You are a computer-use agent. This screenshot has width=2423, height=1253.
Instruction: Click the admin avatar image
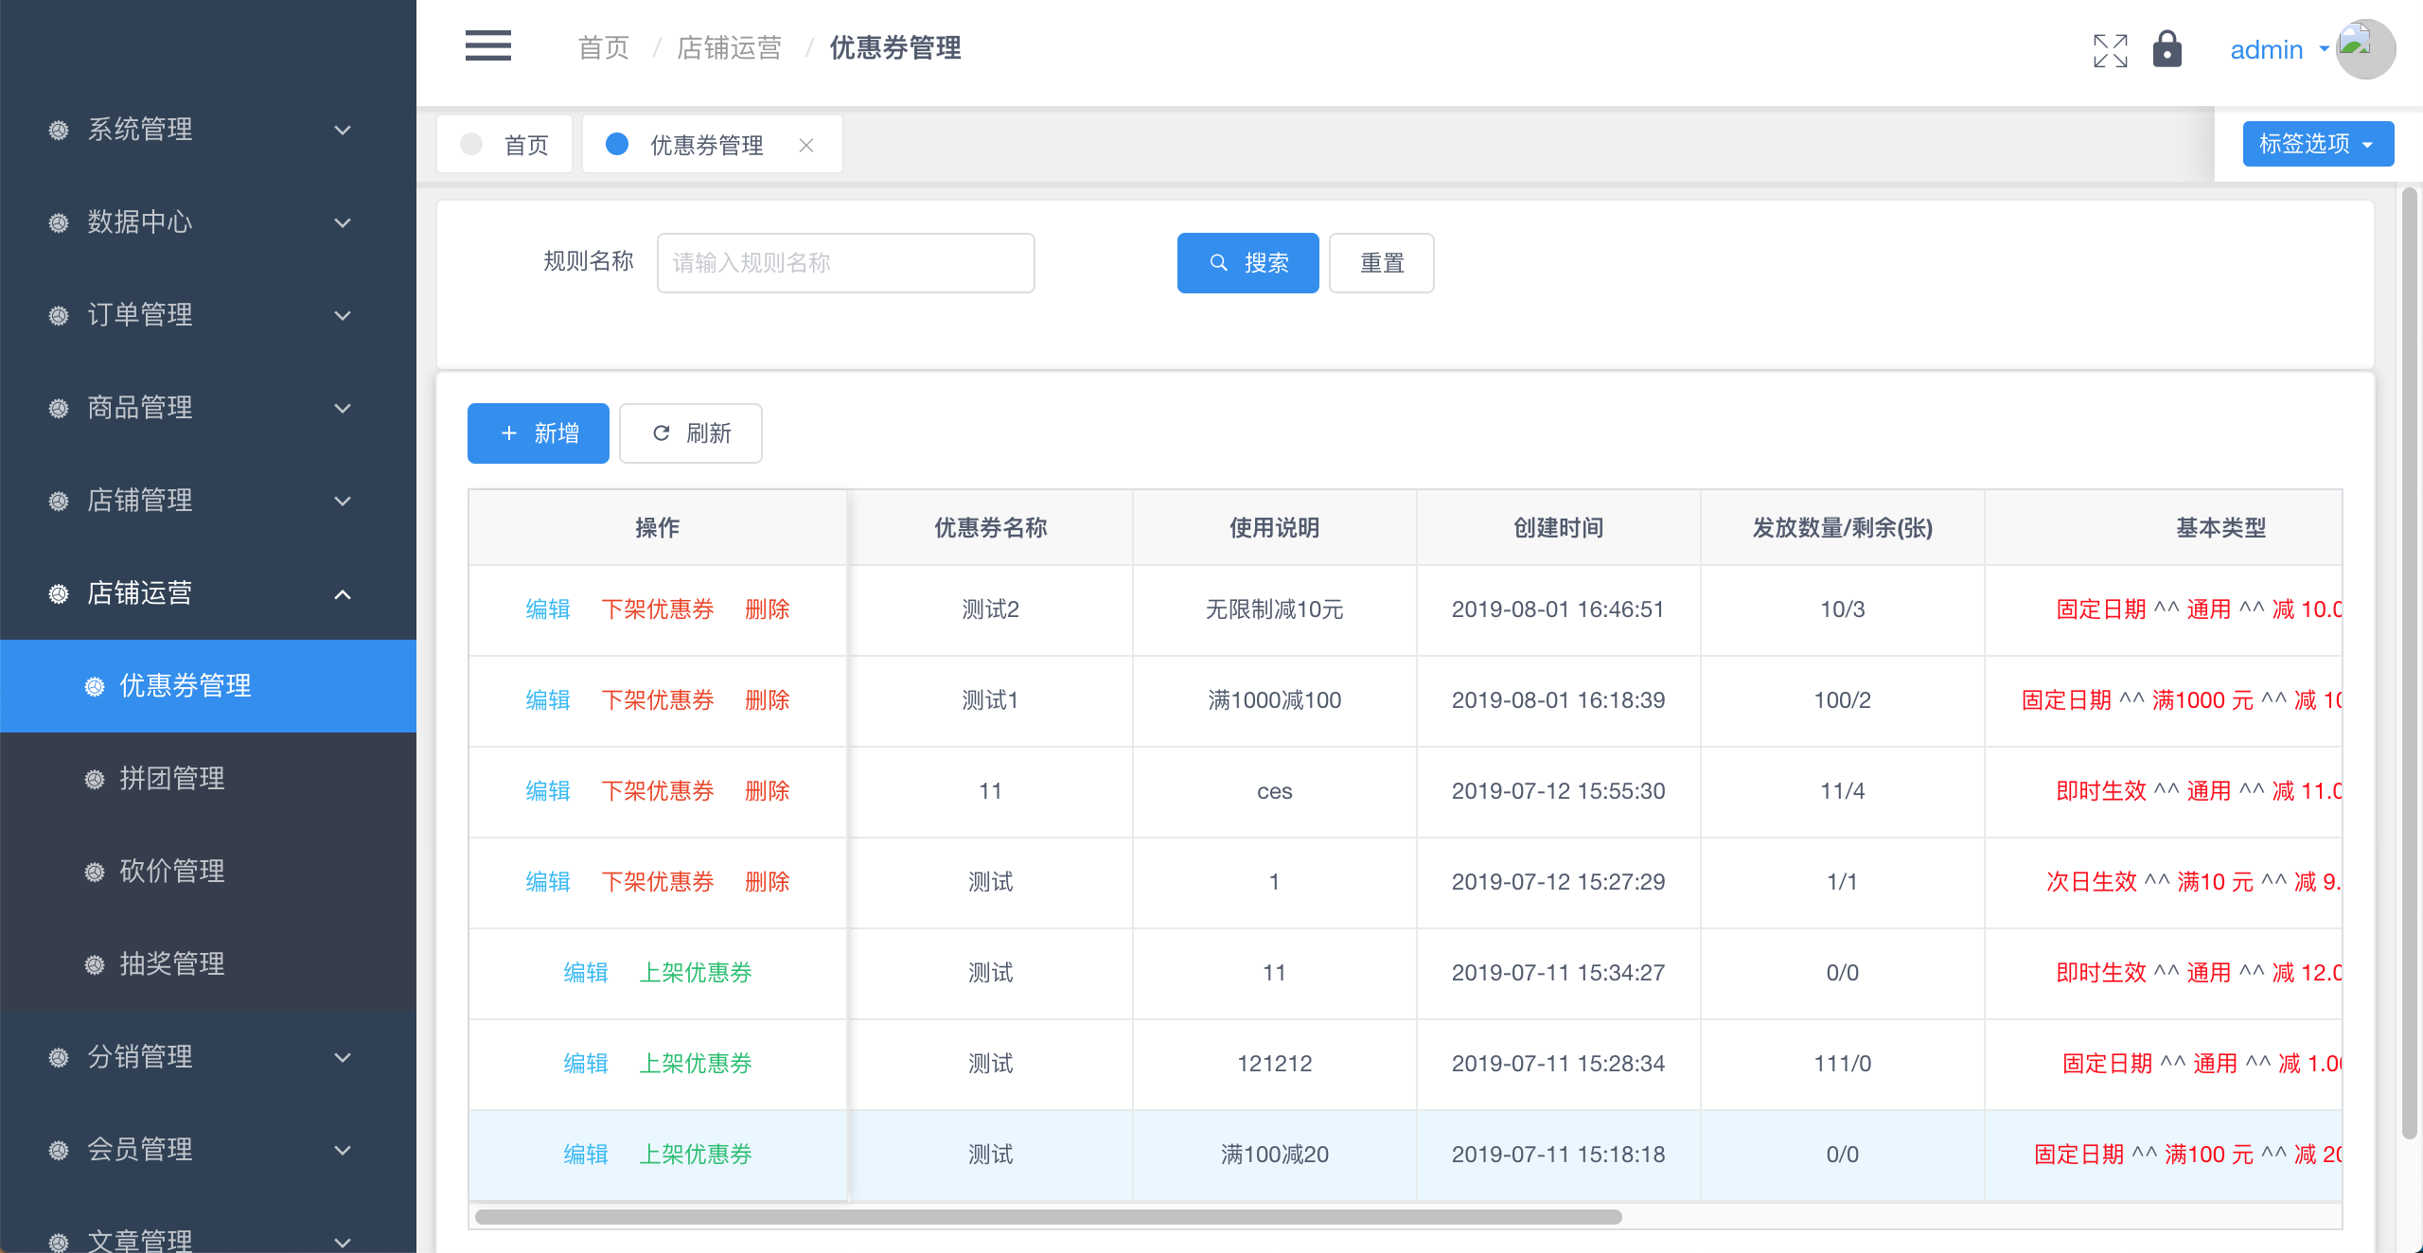click(x=2364, y=49)
